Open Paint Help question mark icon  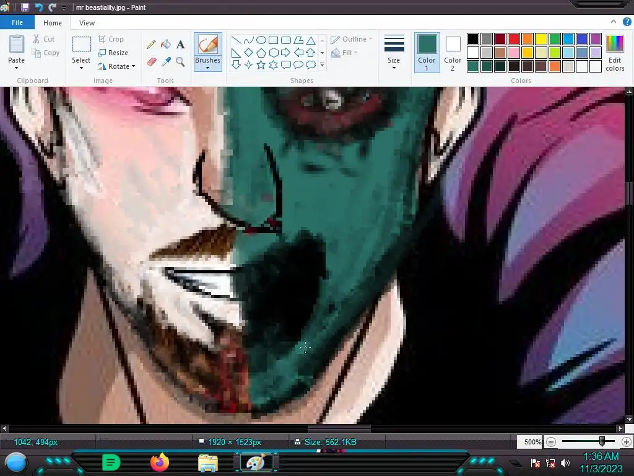pos(627,22)
